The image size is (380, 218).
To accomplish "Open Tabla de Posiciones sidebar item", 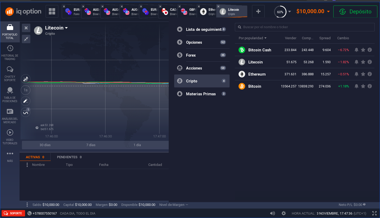I will click(x=10, y=95).
